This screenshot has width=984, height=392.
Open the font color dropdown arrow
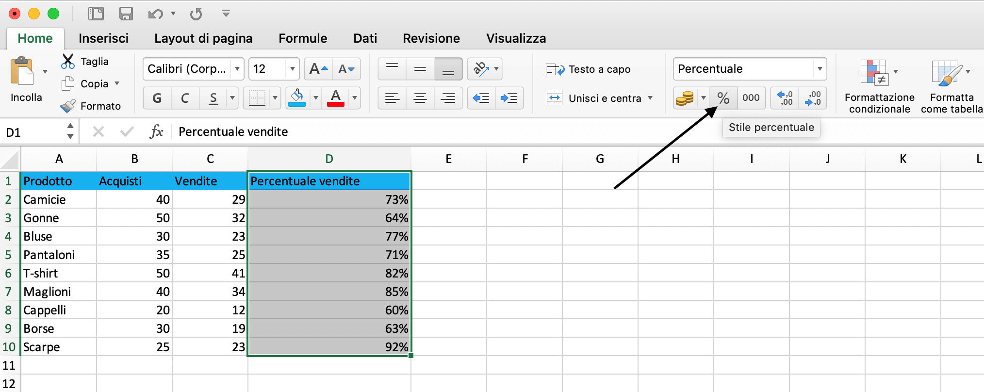point(355,98)
